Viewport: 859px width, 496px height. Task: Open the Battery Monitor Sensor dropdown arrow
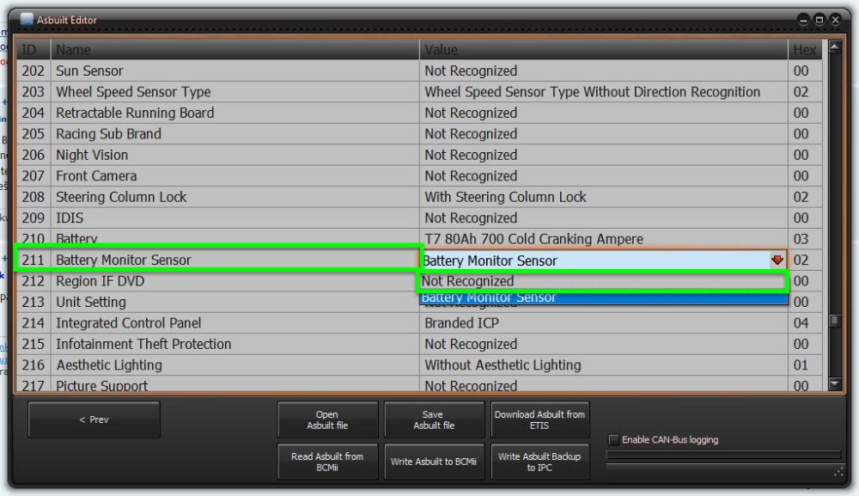click(x=777, y=260)
